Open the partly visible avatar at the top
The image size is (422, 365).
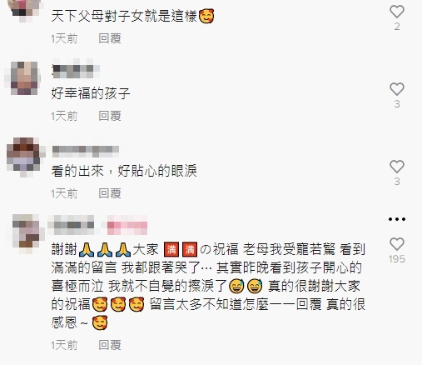[25, 8]
